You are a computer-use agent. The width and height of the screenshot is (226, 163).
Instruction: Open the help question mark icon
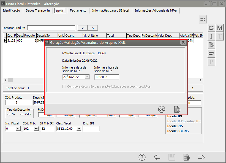coord(142,157)
